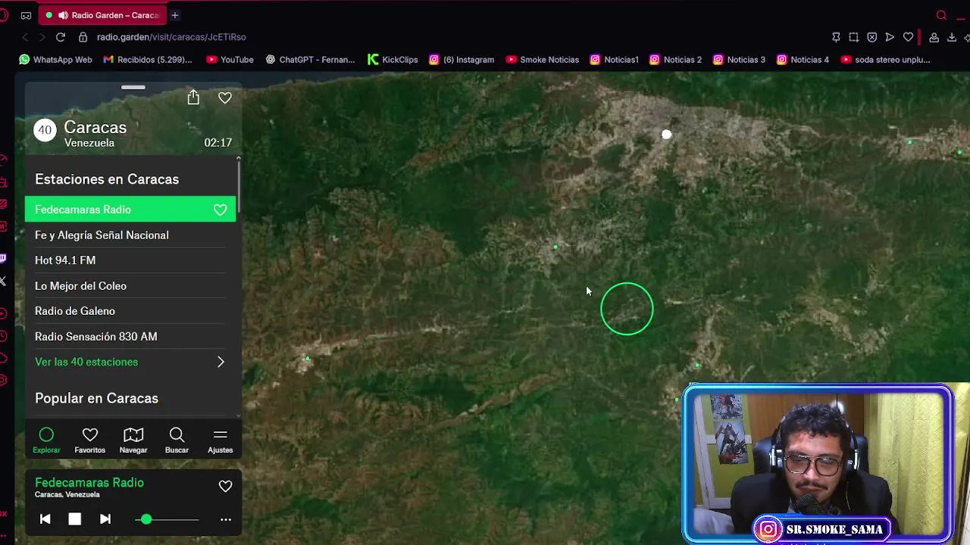This screenshot has height=545, width=970.
Task: Switch to the Radio Garden browser tab
Action: [102, 15]
